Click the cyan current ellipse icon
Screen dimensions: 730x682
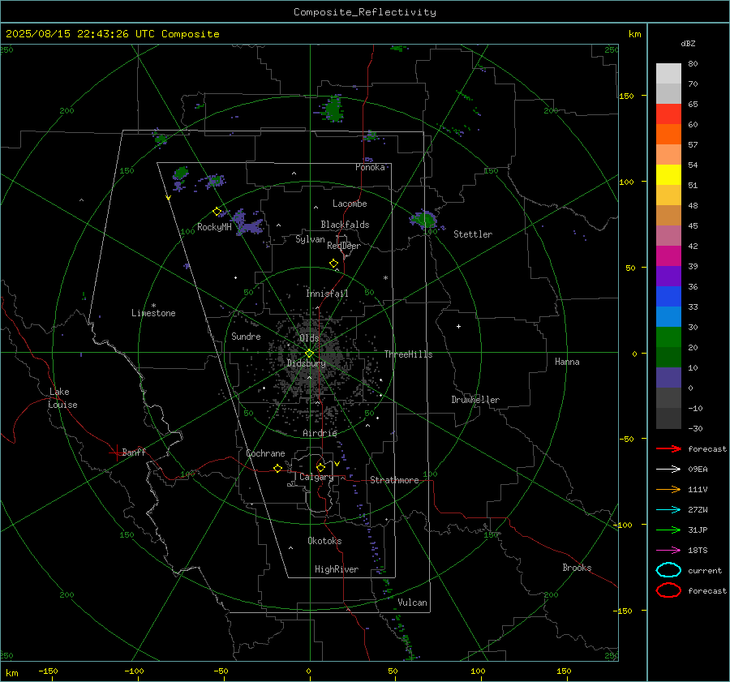click(668, 570)
